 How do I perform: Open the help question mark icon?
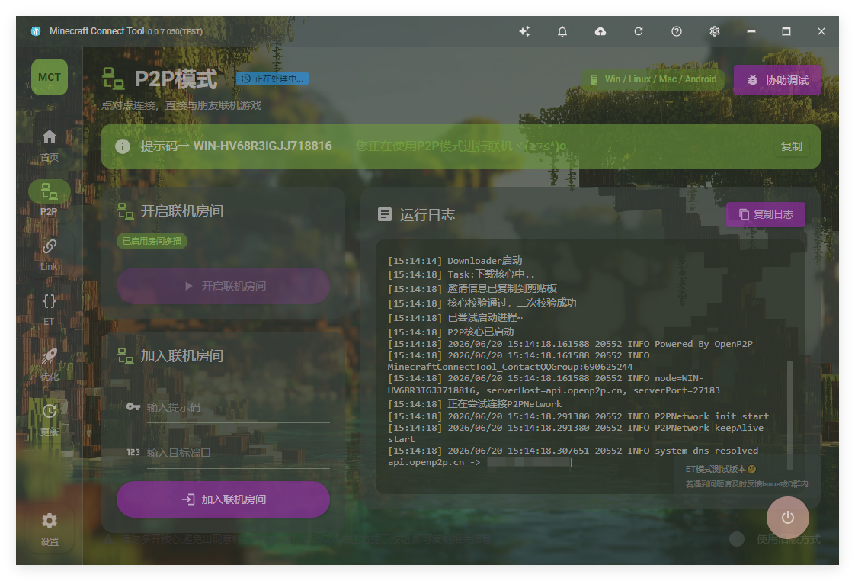tap(677, 31)
